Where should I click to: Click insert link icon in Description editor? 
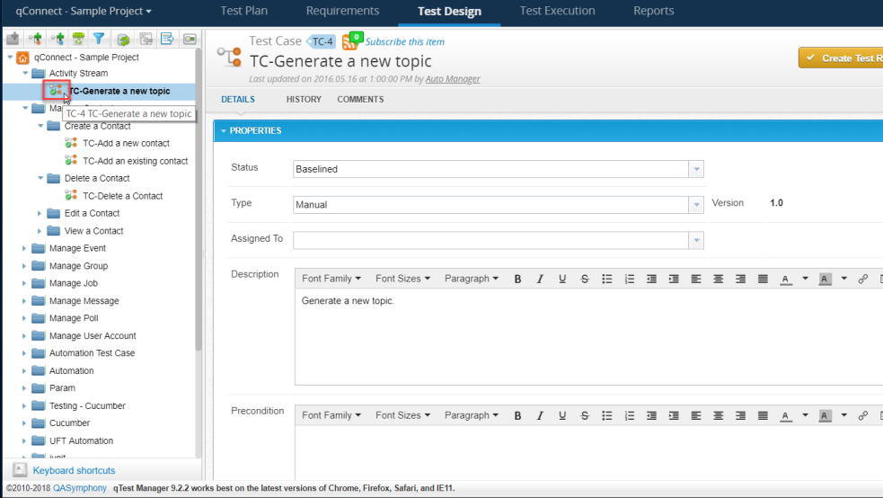pyautogui.click(x=863, y=279)
